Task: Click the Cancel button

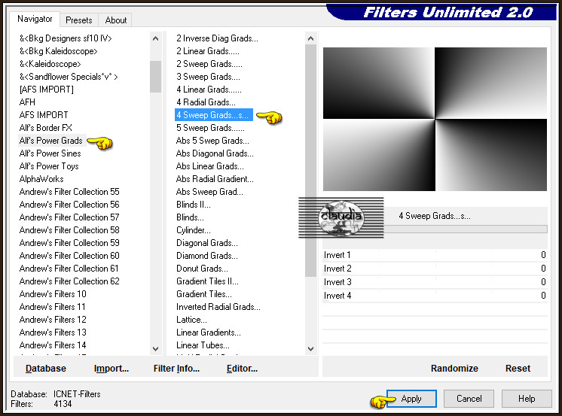Action: pos(469,399)
